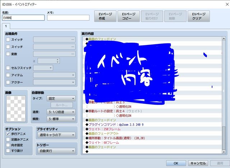Select the first 画面のフェードイン command row

coord(152,39)
